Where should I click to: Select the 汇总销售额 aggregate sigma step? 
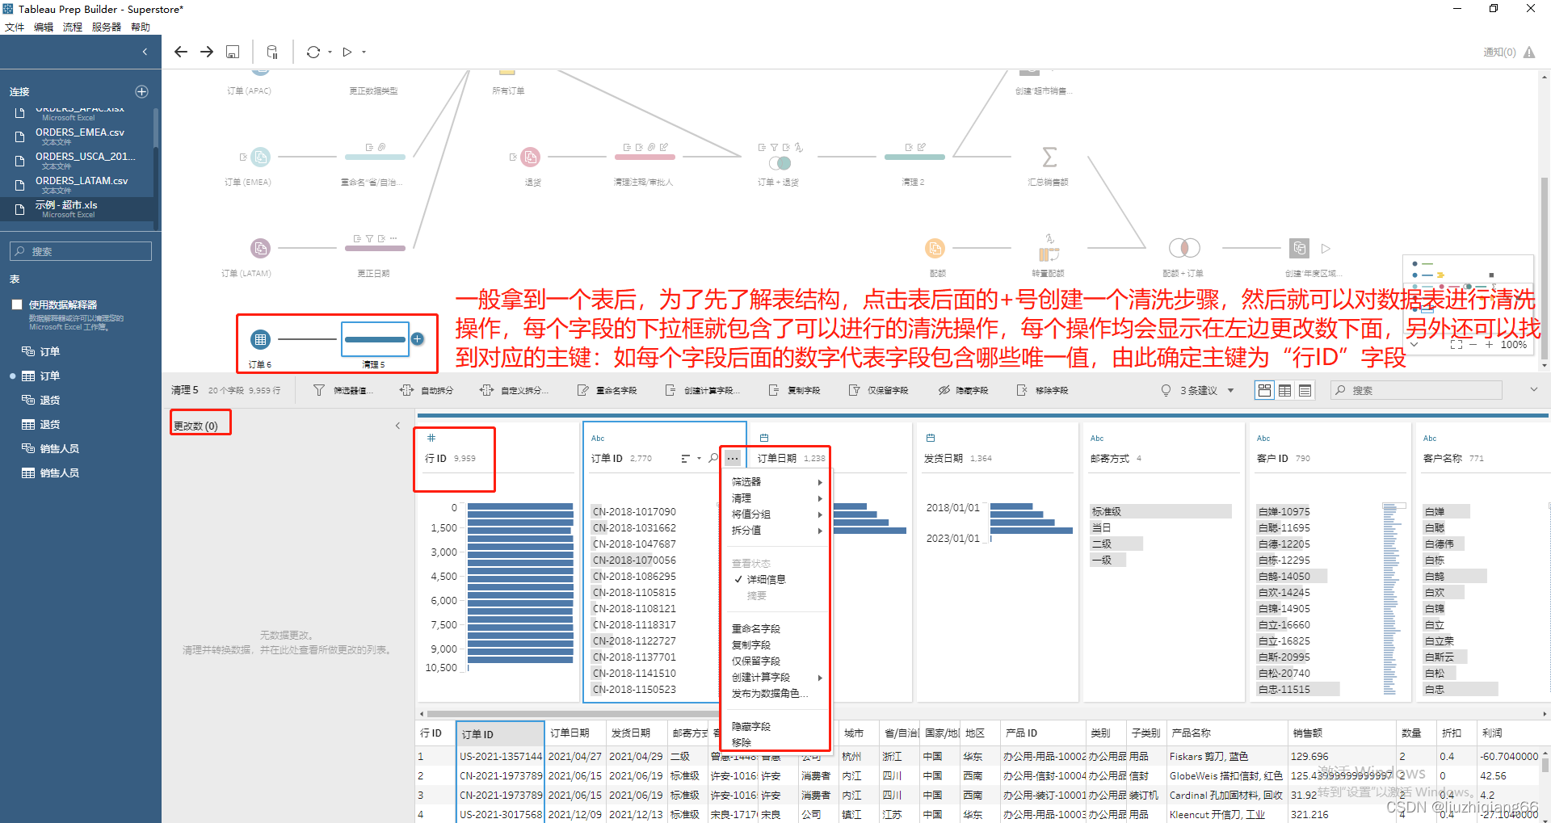[x=1049, y=157]
